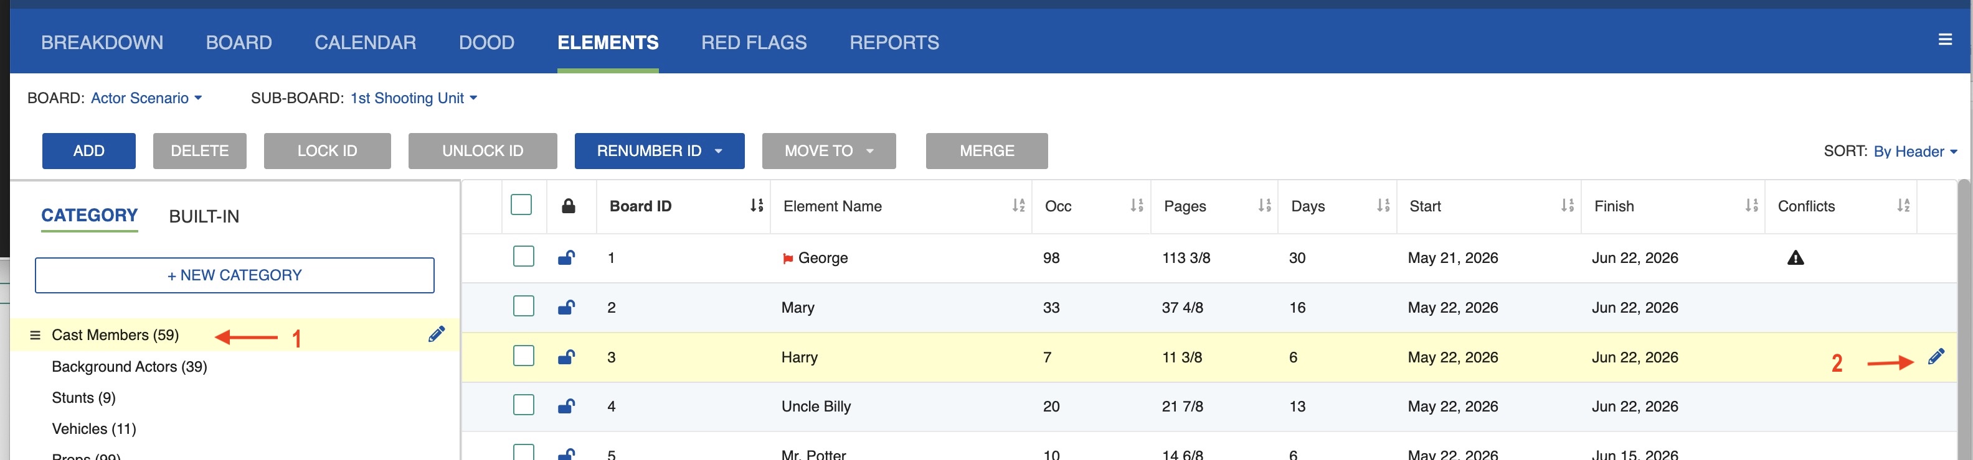The width and height of the screenshot is (1973, 460).
Task: Expand the Sort By Header dropdown
Action: [x=1915, y=151]
